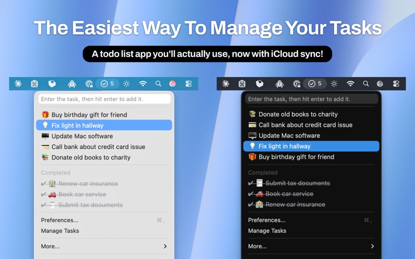The height and width of the screenshot is (259, 415).
Task: Open the task counter icon in light menu bar
Action: pos(107,84)
